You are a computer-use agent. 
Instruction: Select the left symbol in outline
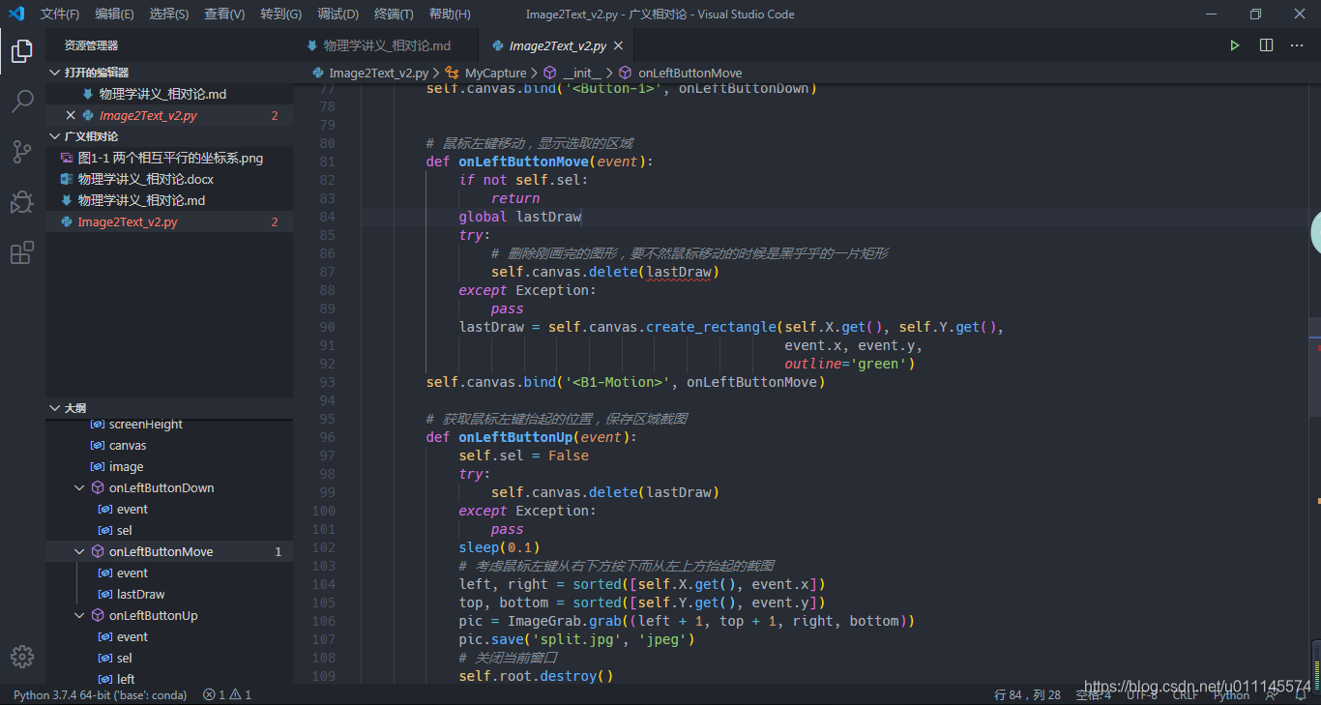pos(169,680)
